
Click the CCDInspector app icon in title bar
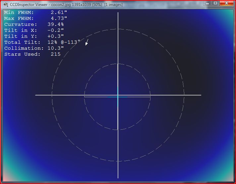tap(6, 5)
